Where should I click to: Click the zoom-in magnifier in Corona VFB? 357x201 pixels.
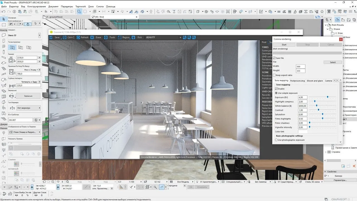pos(185,37)
